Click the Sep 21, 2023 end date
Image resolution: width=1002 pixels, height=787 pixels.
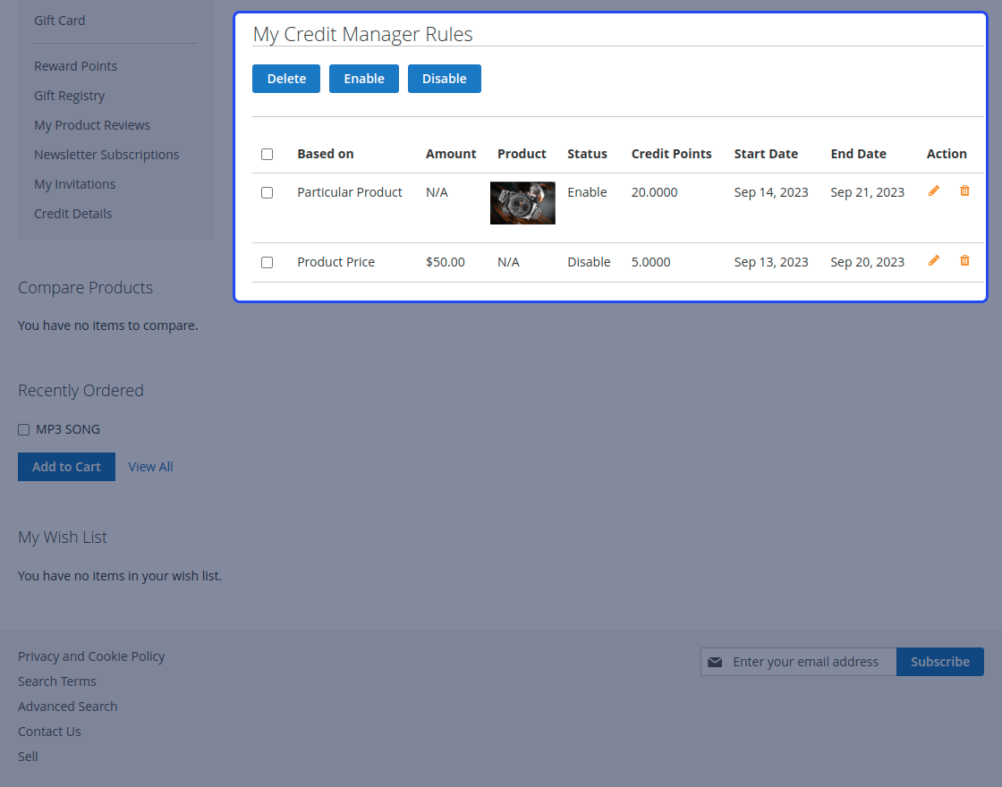[x=867, y=192]
